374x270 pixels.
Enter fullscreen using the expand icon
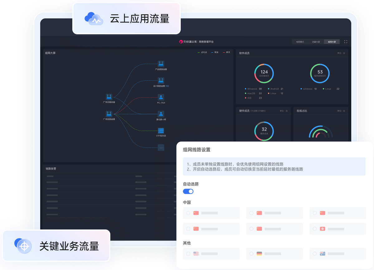[x=346, y=42]
